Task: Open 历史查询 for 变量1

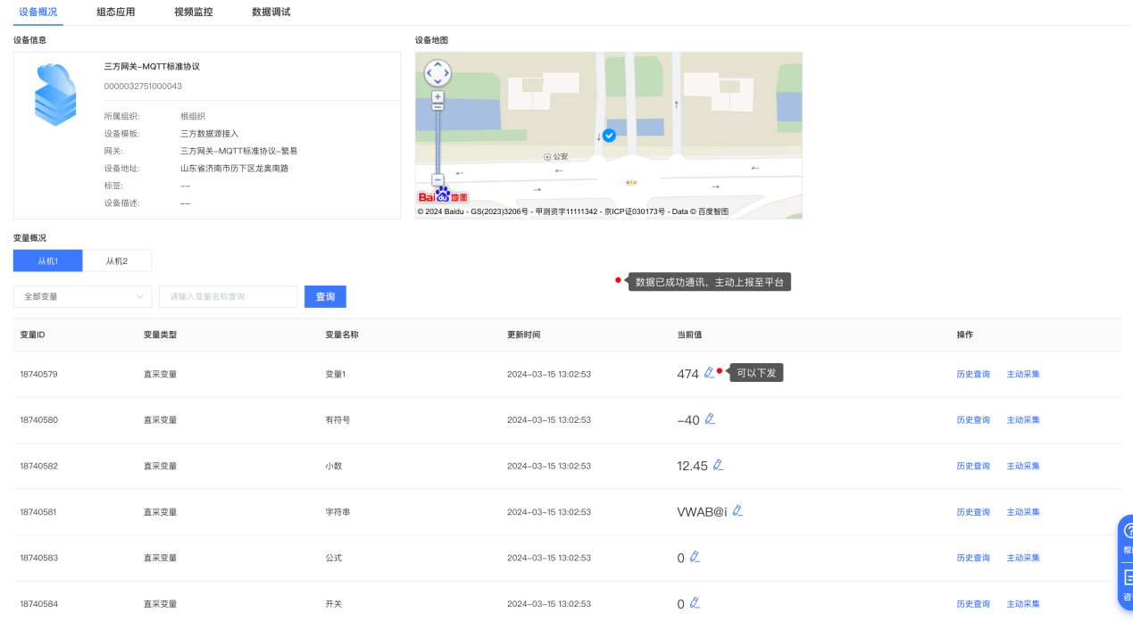Action: point(973,374)
